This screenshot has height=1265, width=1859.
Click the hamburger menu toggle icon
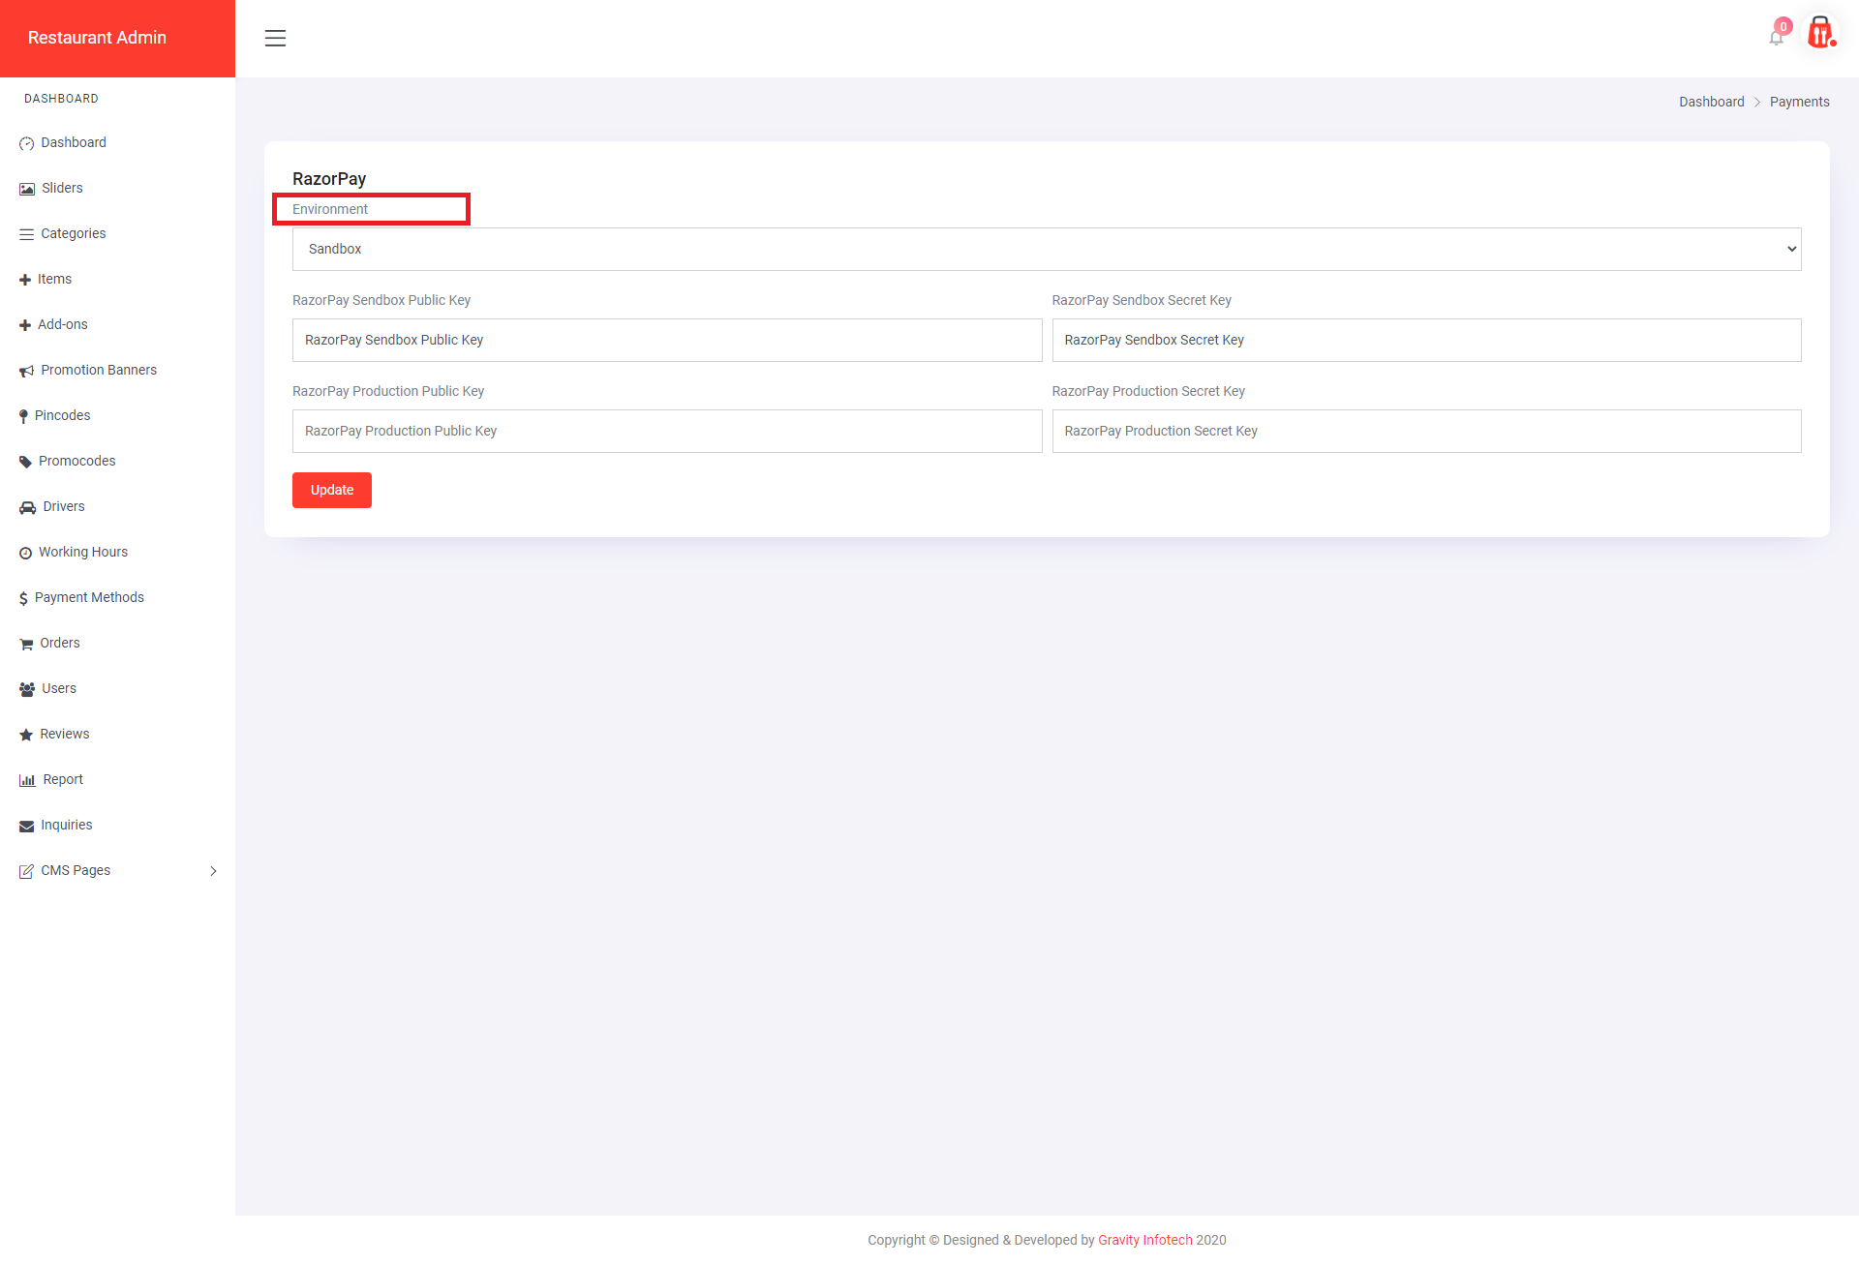pos(275,39)
